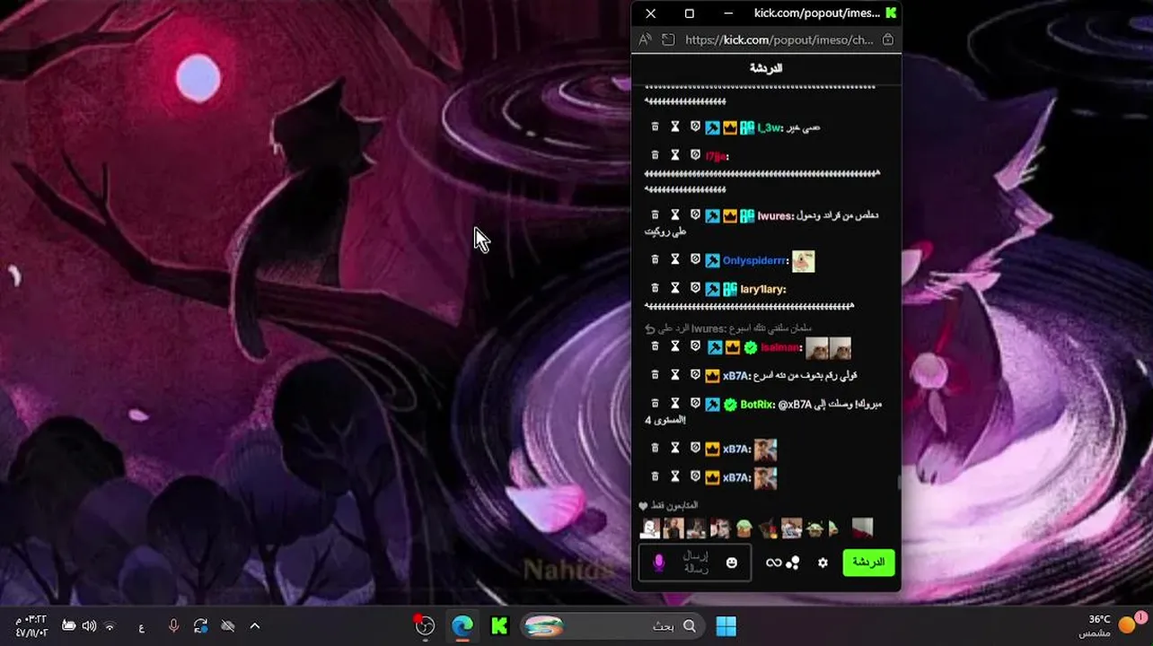Open Kick app on the taskbar

coord(500,626)
